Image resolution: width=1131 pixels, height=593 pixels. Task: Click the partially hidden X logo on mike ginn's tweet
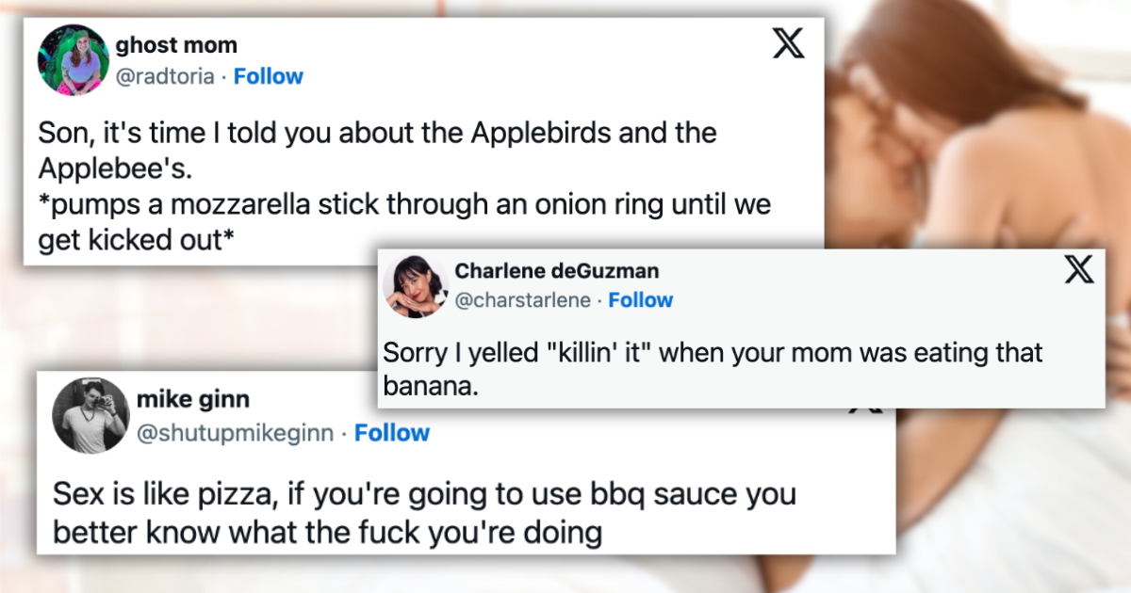864,411
